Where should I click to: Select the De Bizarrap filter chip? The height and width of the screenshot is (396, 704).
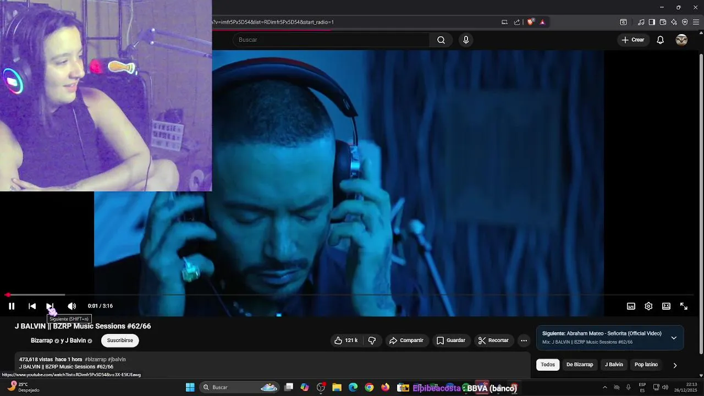tap(580, 365)
